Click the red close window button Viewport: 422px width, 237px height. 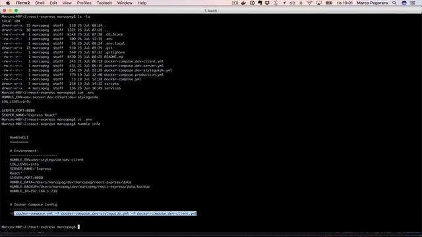click(5, 11)
